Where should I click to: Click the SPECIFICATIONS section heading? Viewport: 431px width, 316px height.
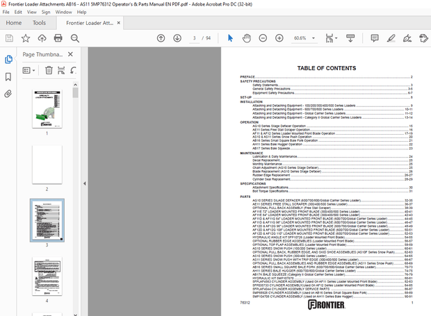[x=253, y=183]
